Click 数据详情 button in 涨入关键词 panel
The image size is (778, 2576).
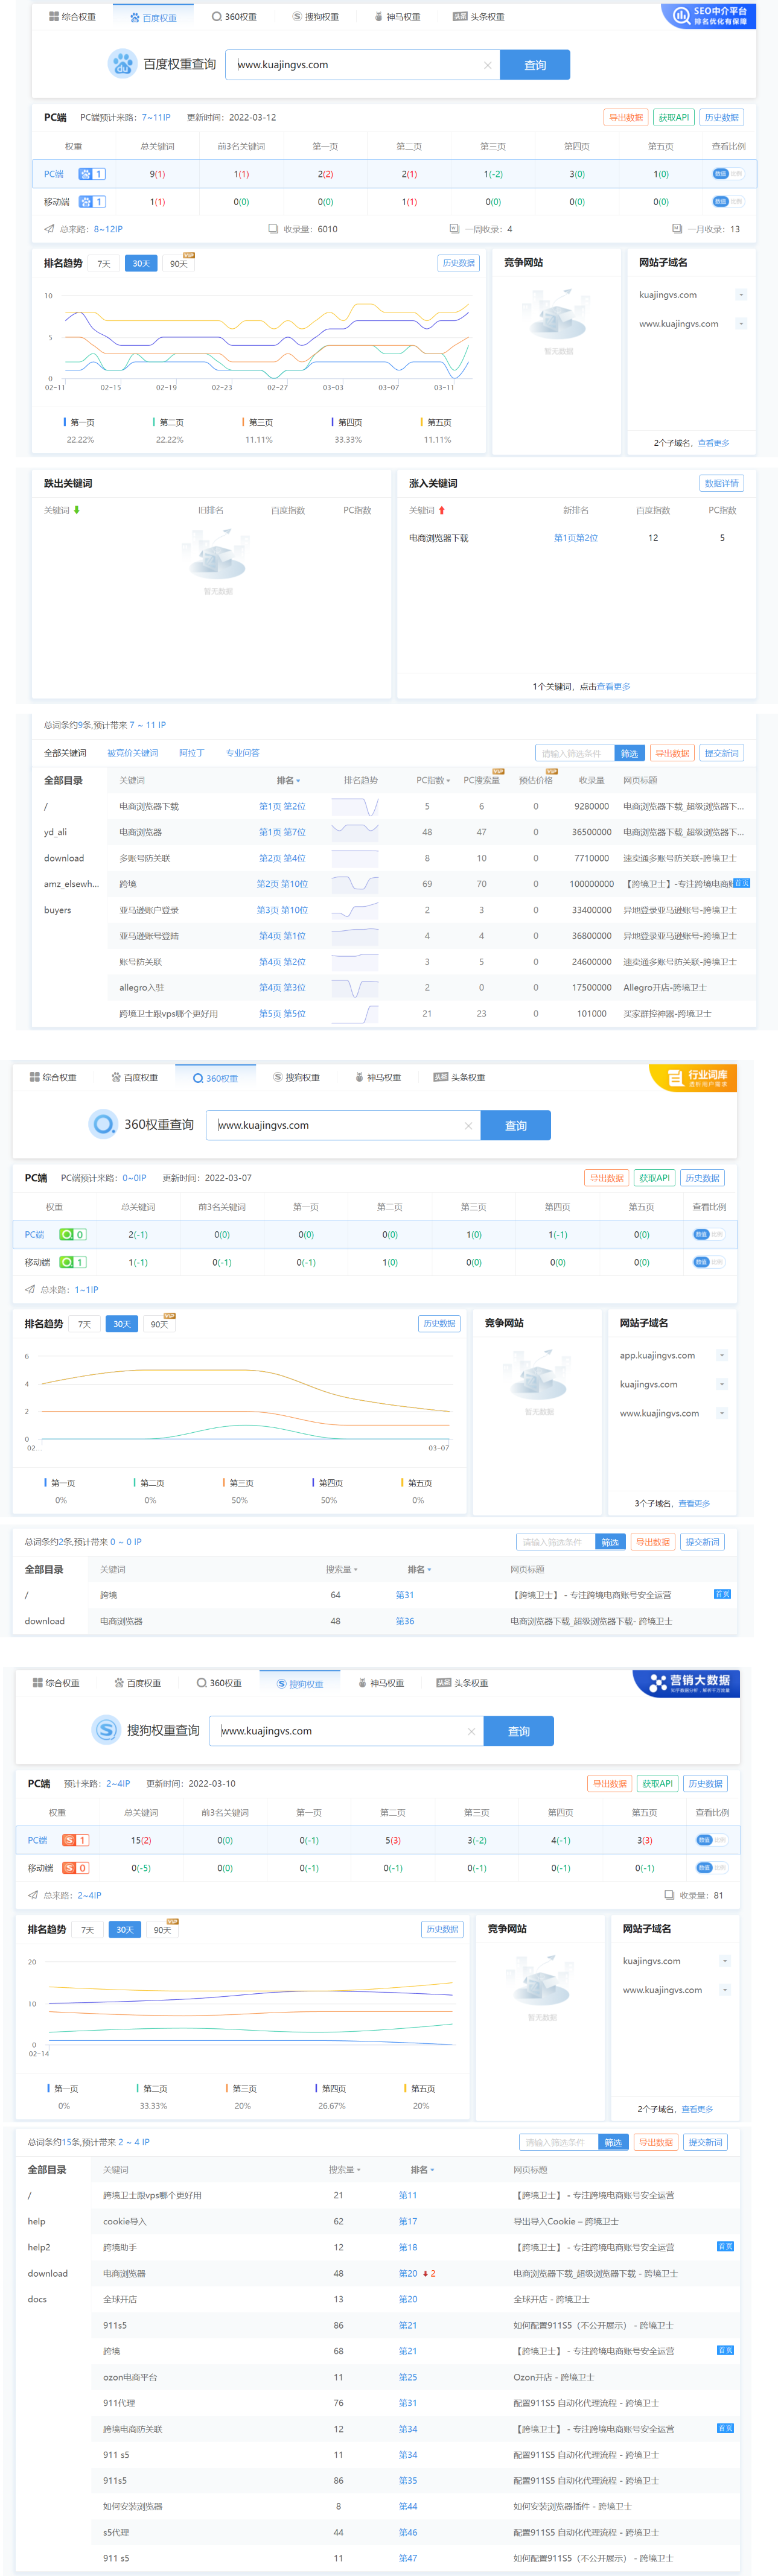pyautogui.click(x=721, y=483)
